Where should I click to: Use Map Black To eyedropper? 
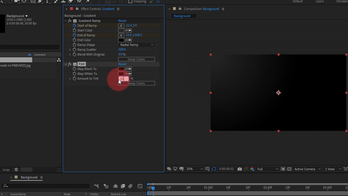[x=128, y=69]
